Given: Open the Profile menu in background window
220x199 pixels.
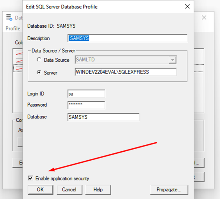Looking at the screenshot, I should pyautogui.click(x=13, y=28).
